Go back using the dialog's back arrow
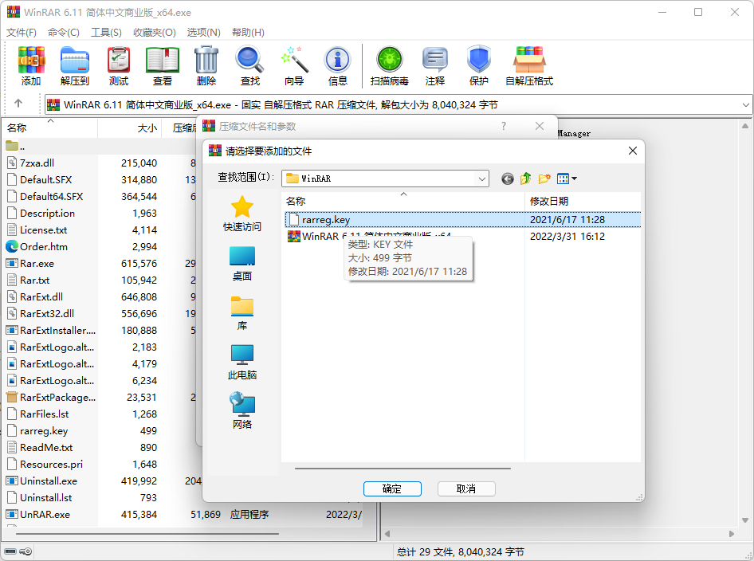 pos(507,178)
